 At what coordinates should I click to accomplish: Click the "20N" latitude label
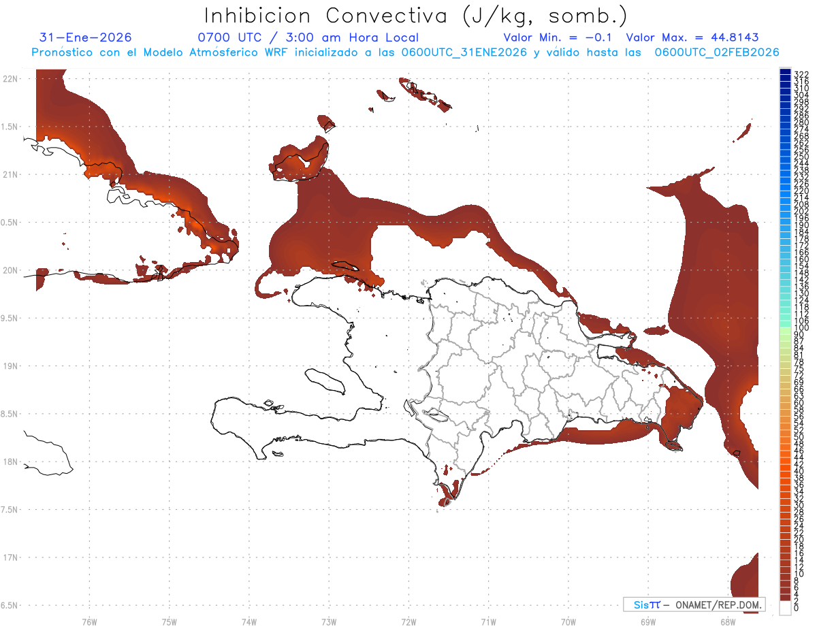click(x=10, y=270)
